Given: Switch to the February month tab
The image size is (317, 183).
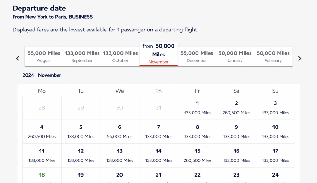Looking at the screenshot, I should coord(273,56).
